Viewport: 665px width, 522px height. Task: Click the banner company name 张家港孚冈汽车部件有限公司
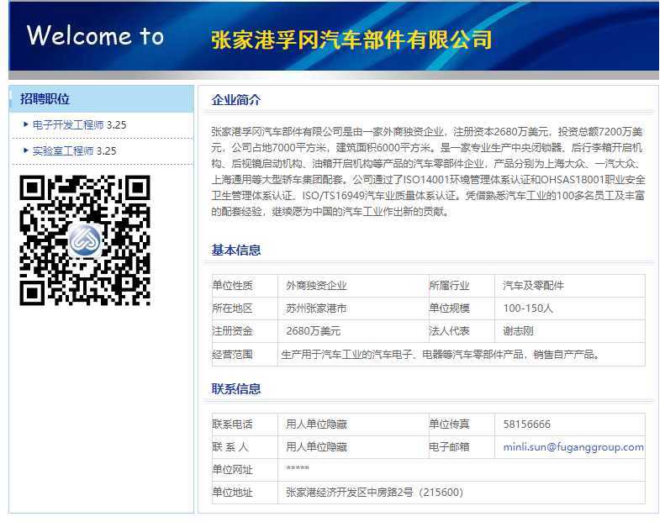[x=351, y=40]
